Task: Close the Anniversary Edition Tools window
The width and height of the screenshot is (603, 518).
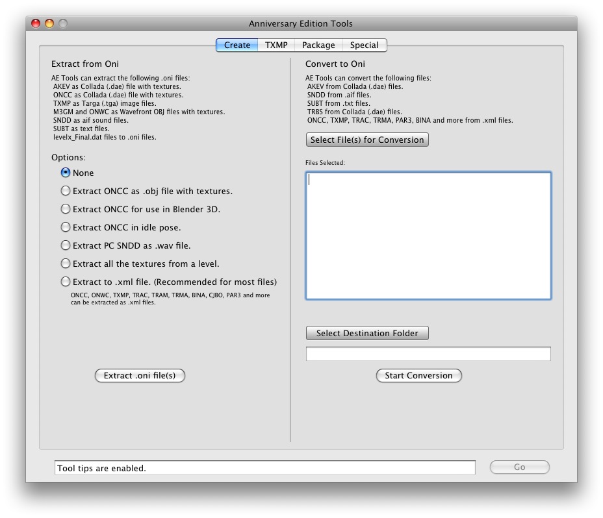Action: coord(36,23)
